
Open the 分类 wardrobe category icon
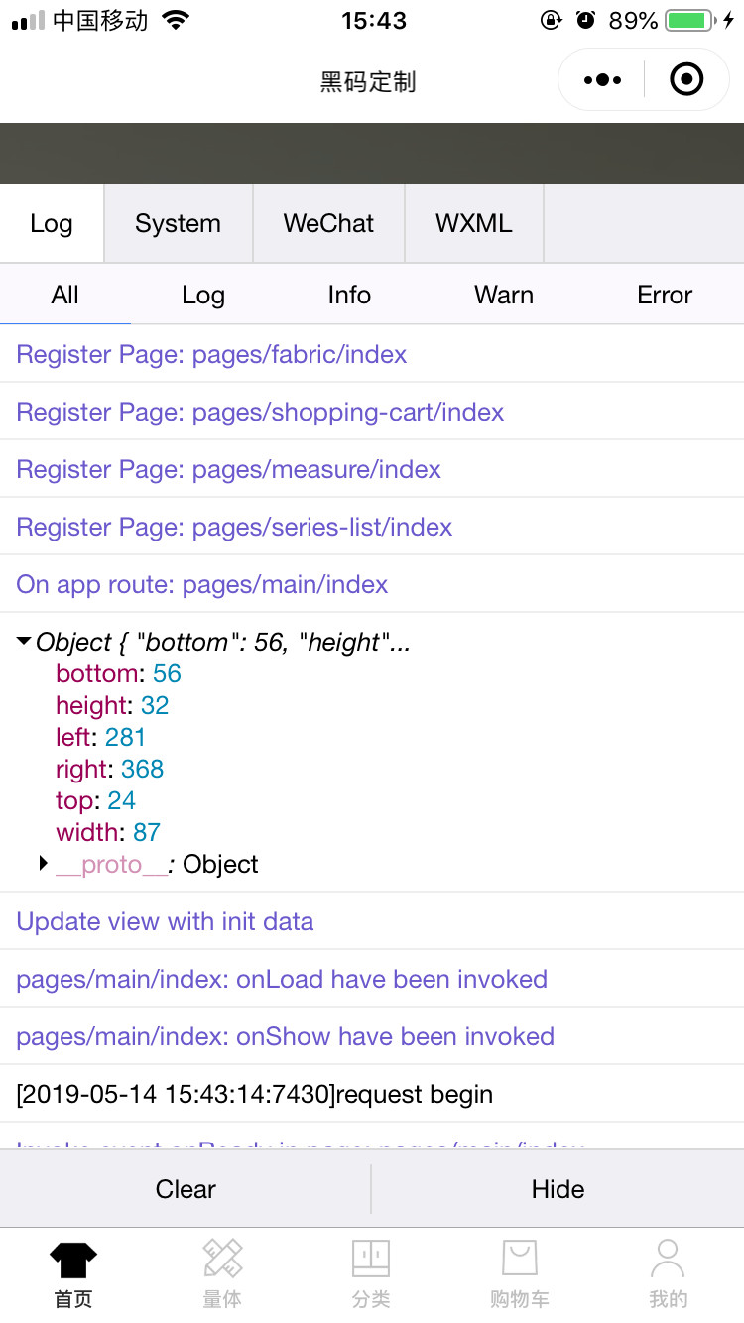click(371, 1260)
